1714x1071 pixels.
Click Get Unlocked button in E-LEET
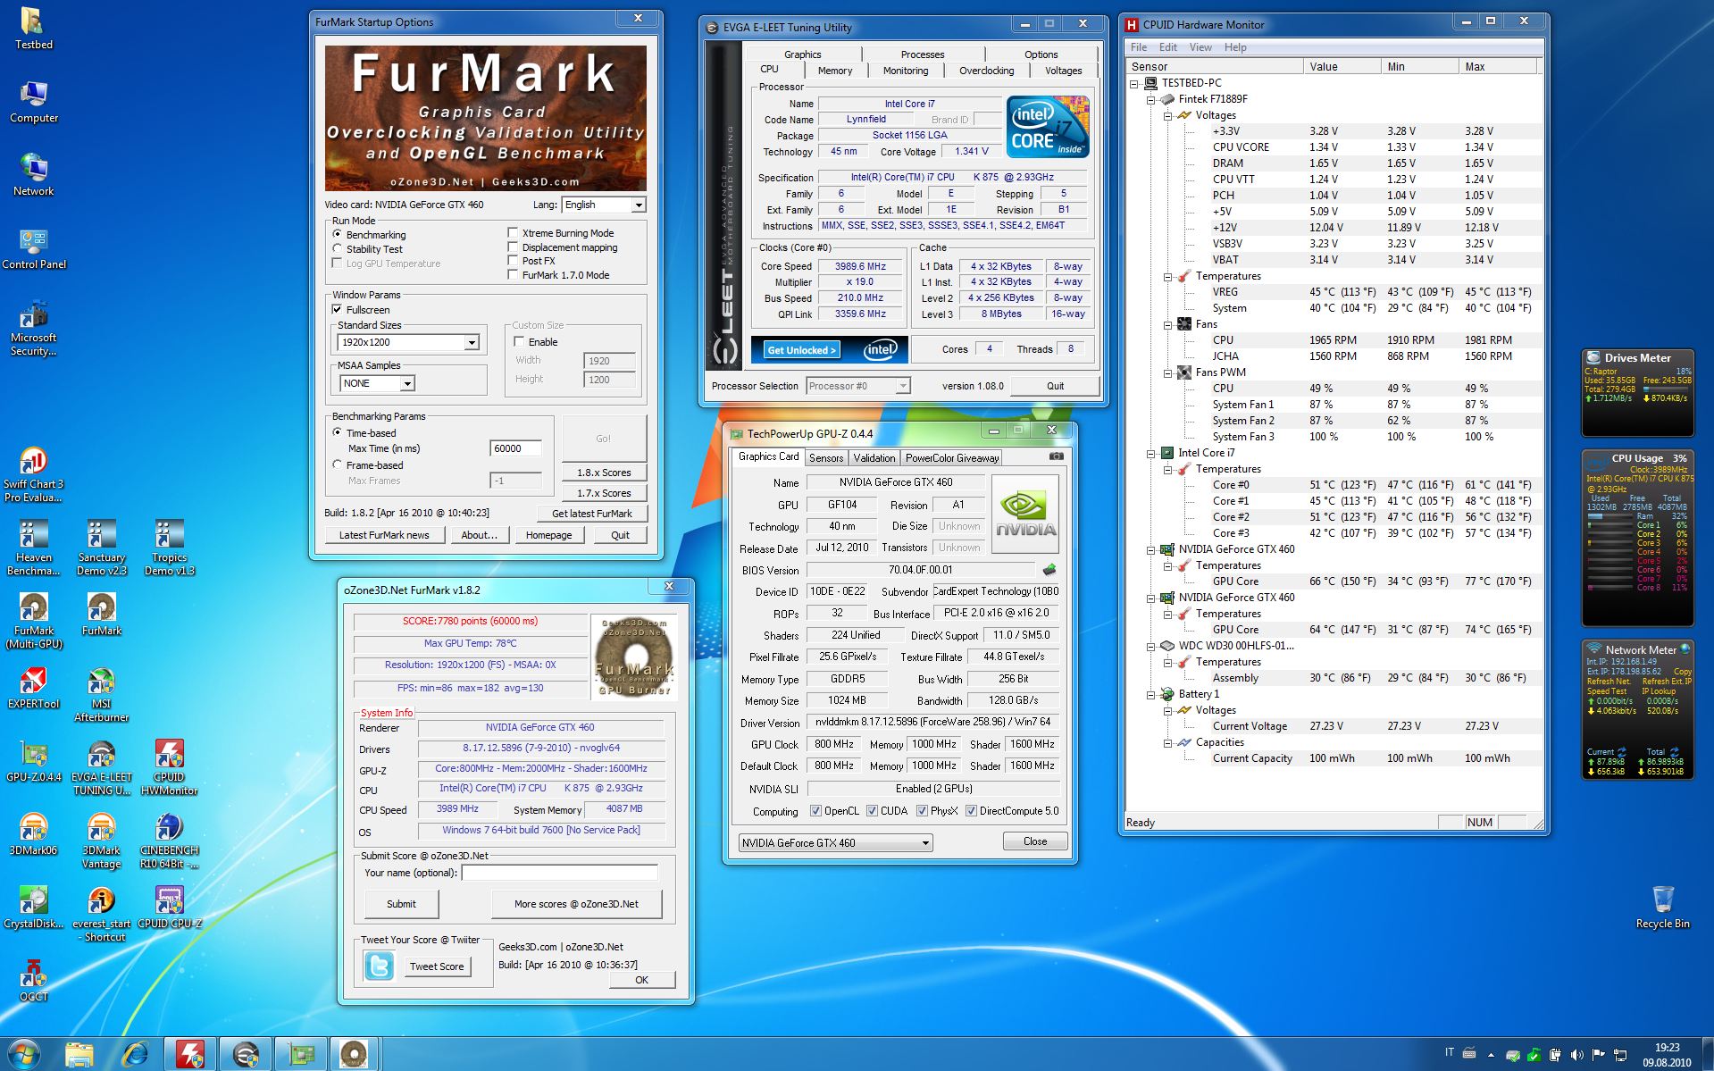click(801, 350)
